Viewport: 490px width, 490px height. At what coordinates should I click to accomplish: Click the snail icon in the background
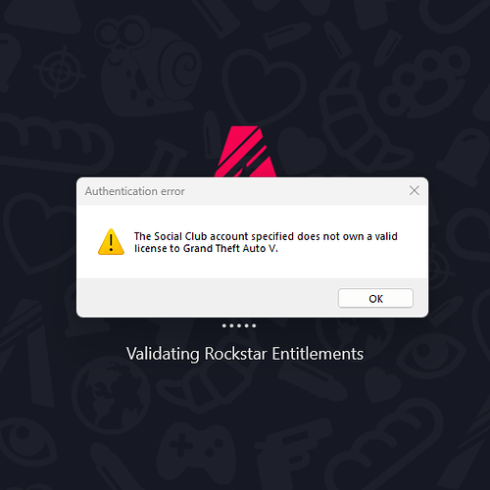click(x=149, y=66)
